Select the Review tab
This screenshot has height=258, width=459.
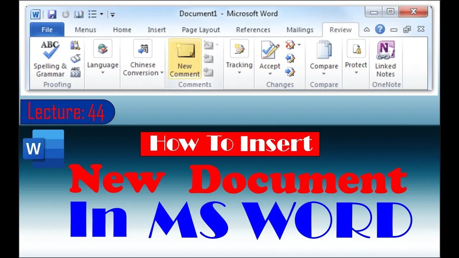(340, 30)
